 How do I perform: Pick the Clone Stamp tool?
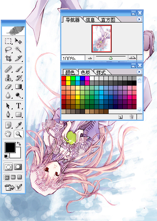8,78
